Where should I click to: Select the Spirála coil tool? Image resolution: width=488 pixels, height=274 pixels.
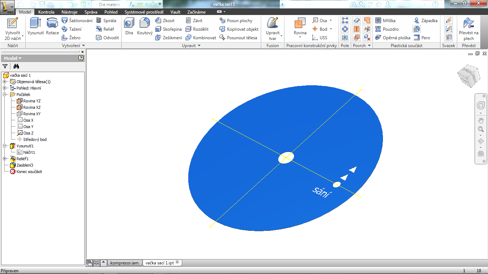click(106, 21)
